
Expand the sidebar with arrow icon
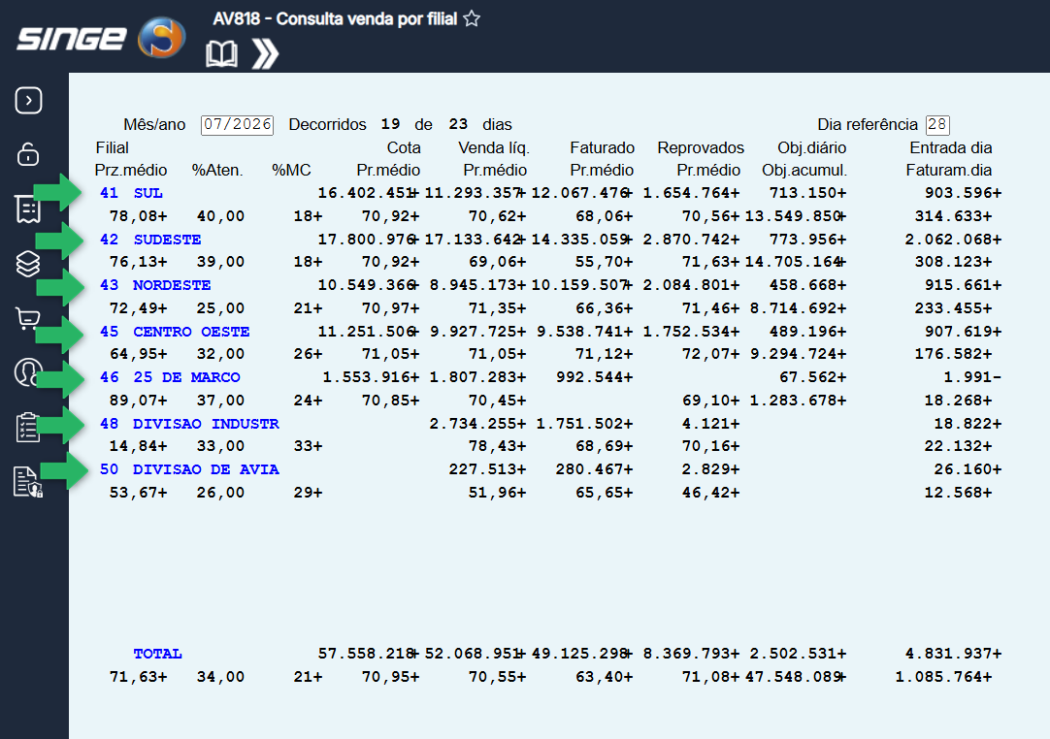(x=29, y=101)
